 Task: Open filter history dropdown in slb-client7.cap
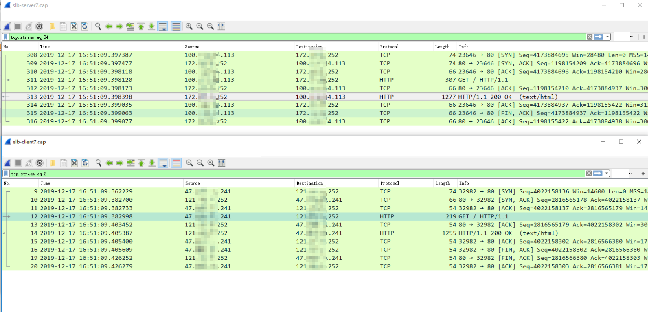click(607, 174)
